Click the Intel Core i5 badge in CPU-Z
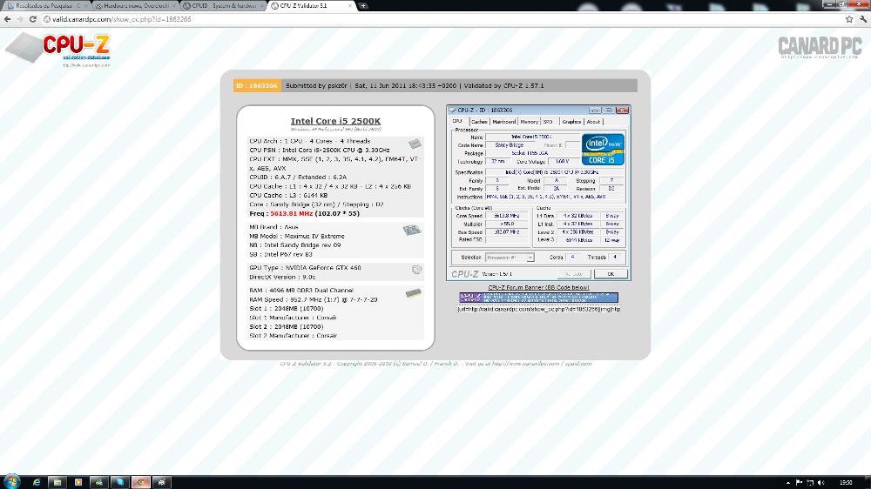Image resolution: width=871 pixels, height=489 pixels. 603,148
